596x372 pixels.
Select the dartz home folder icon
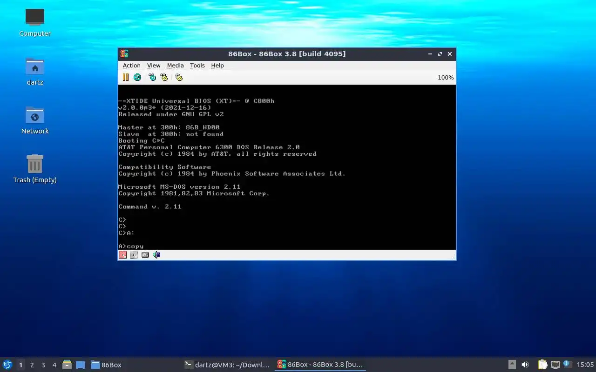pyautogui.click(x=35, y=71)
